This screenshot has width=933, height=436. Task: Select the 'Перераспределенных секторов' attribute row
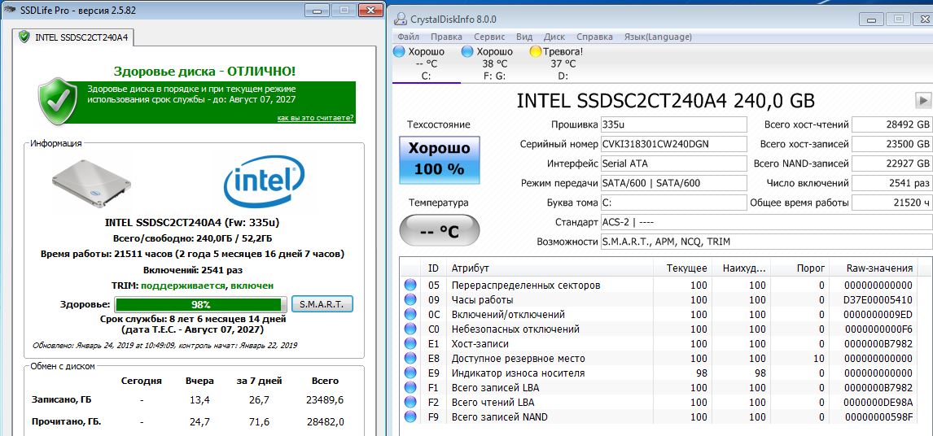[659, 285]
